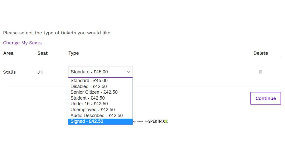Choose the highlighted Signed - £42.50 option
This screenshot has height=157, width=285.
tap(100, 121)
